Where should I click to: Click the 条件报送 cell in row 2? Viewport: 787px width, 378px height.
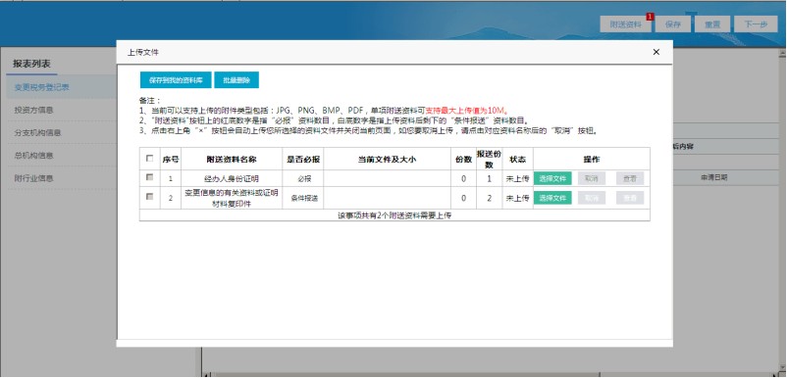click(x=303, y=198)
